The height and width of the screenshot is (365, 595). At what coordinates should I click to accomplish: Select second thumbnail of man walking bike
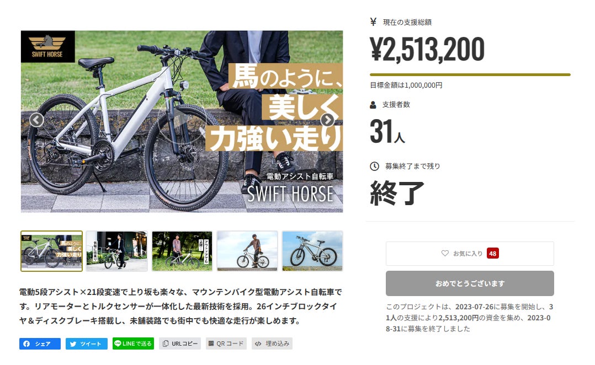pos(116,251)
